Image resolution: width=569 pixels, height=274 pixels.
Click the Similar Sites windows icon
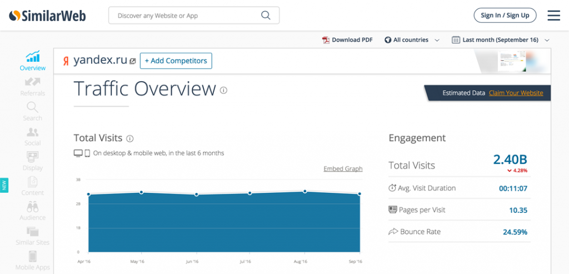(x=33, y=232)
